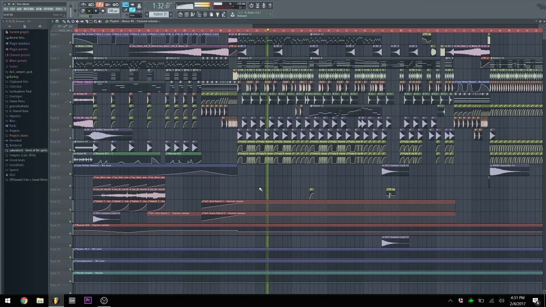The width and height of the screenshot is (546, 307).
Task: Toggle the metronome icon
Action: pos(83,5)
